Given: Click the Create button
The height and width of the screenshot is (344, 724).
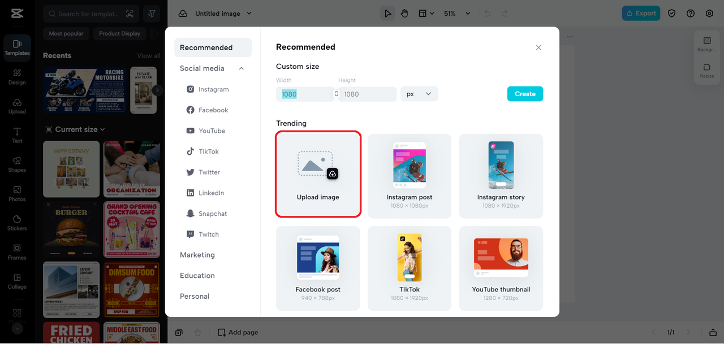Looking at the screenshot, I should tap(525, 94).
